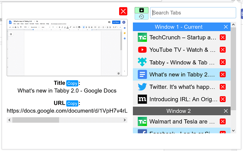Copy the tab title
The image size is (243, 151).
coord(72,83)
